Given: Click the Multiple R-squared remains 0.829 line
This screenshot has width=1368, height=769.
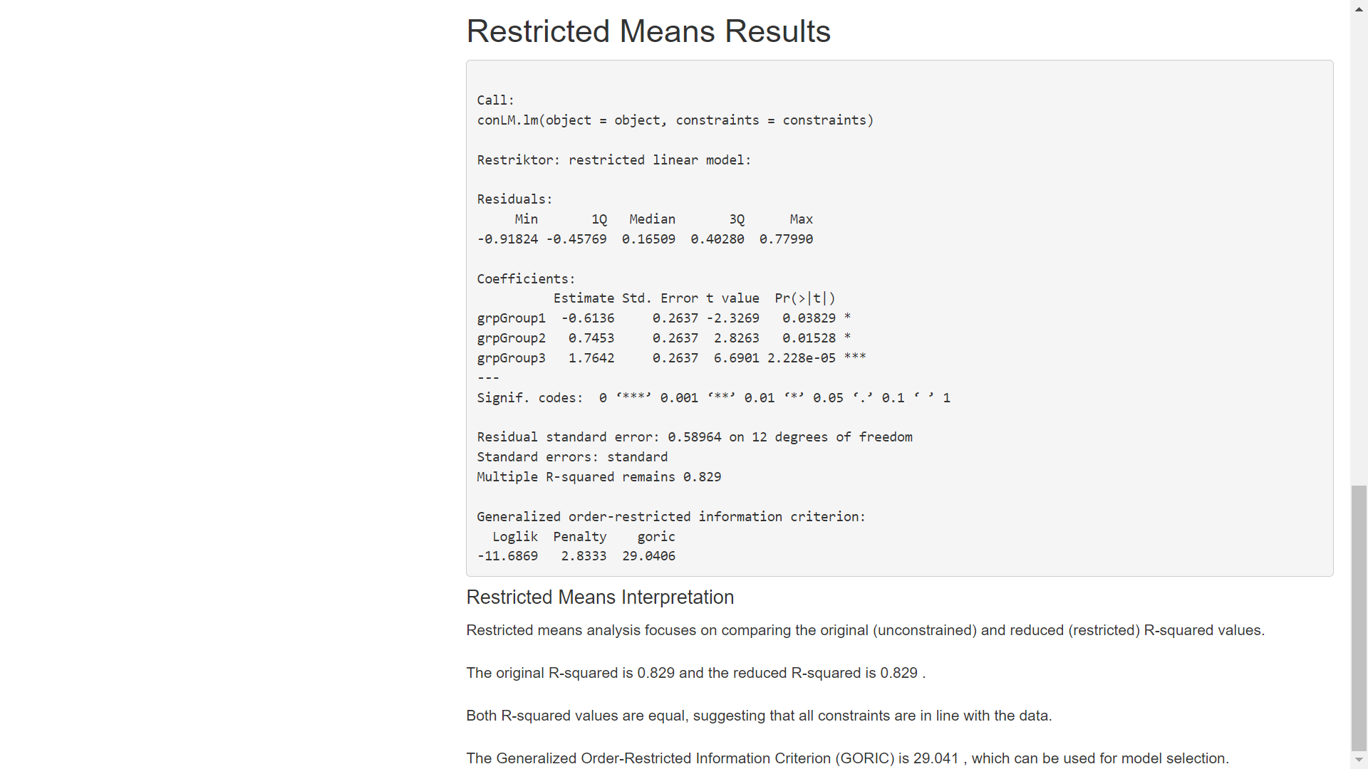Looking at the screenshot, I should click(x=598, y=477).
